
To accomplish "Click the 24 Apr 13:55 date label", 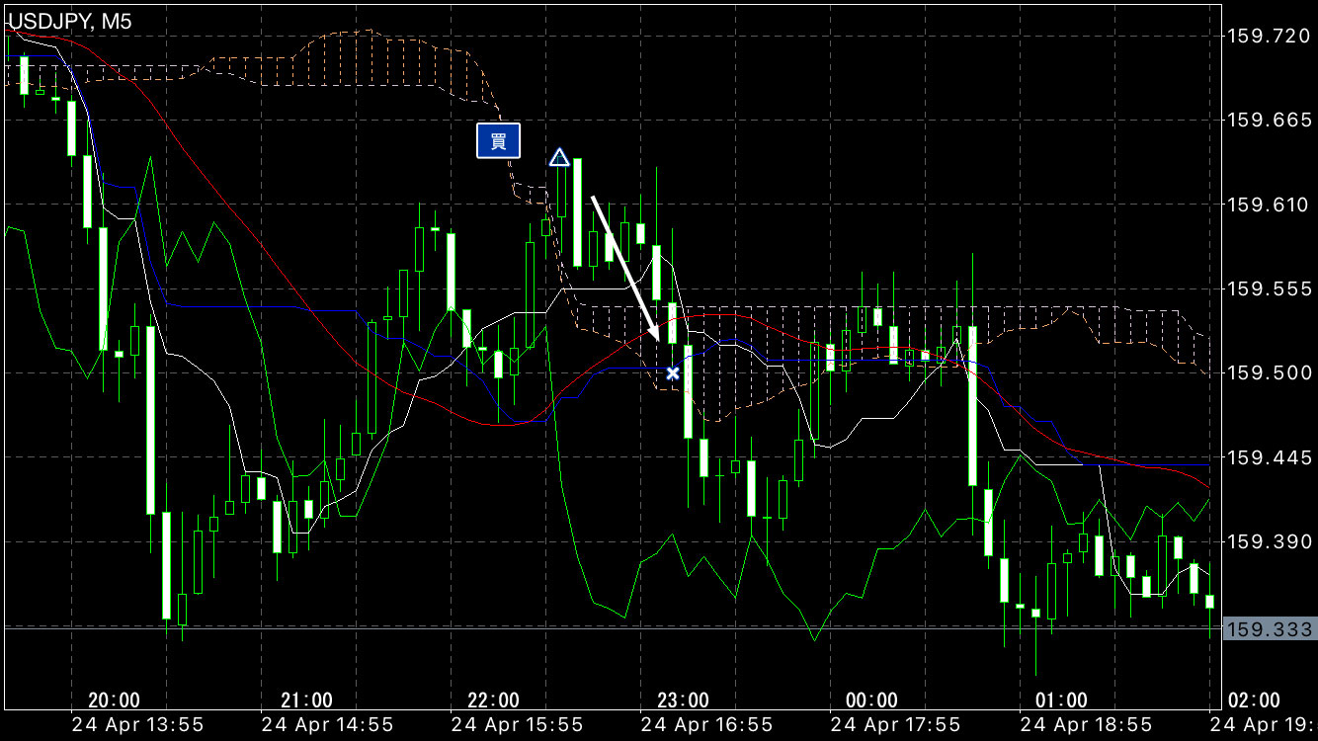I will click(x=138, y=724).
